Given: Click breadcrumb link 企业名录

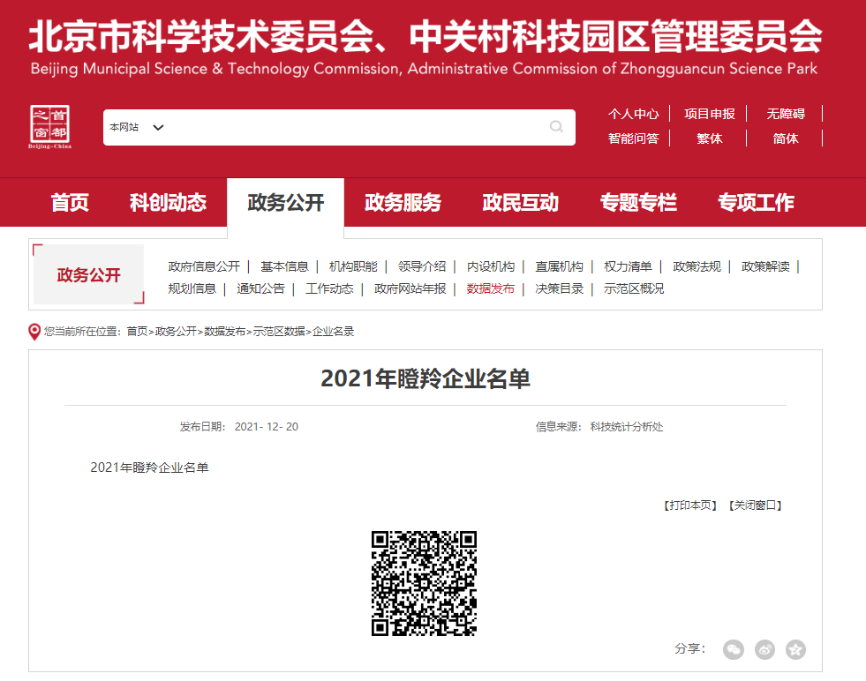Looking at the screenshot, I should (x=333, y=332).
